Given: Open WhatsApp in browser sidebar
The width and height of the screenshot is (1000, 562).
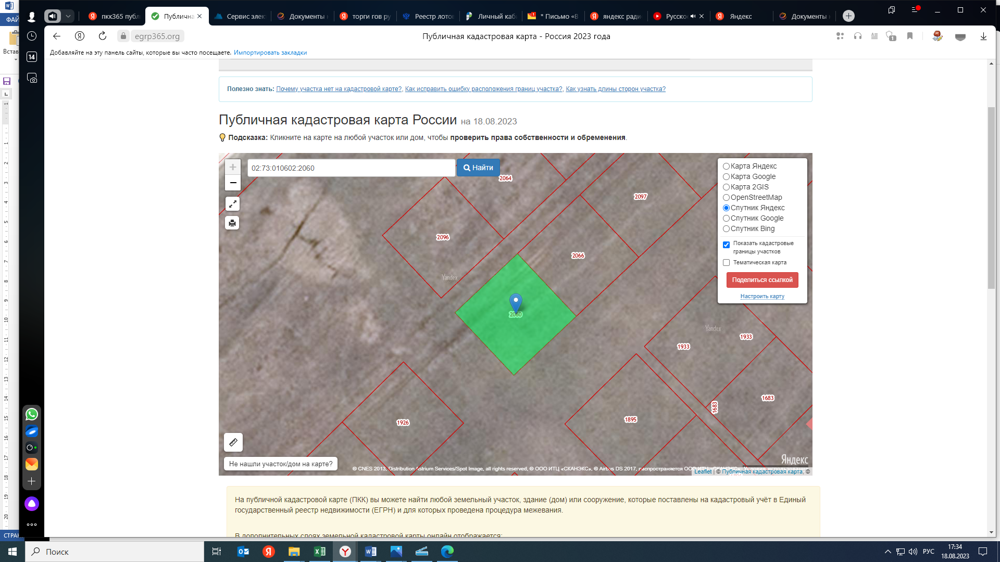Looking at the screenshot, I should 32,414.
